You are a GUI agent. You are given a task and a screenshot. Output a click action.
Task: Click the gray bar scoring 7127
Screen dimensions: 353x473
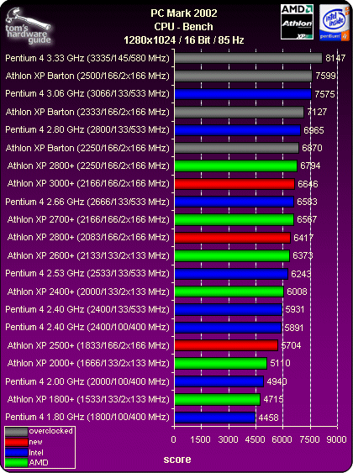click(240, 112)
